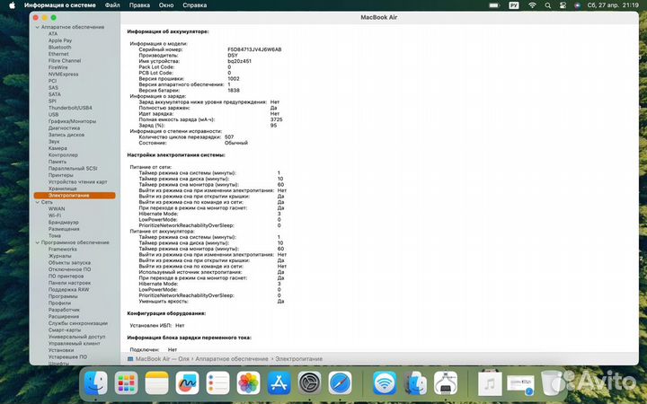The image size is (647, 404).
Task: Click the battery serial number value
Action: click(x=254, y=49)
